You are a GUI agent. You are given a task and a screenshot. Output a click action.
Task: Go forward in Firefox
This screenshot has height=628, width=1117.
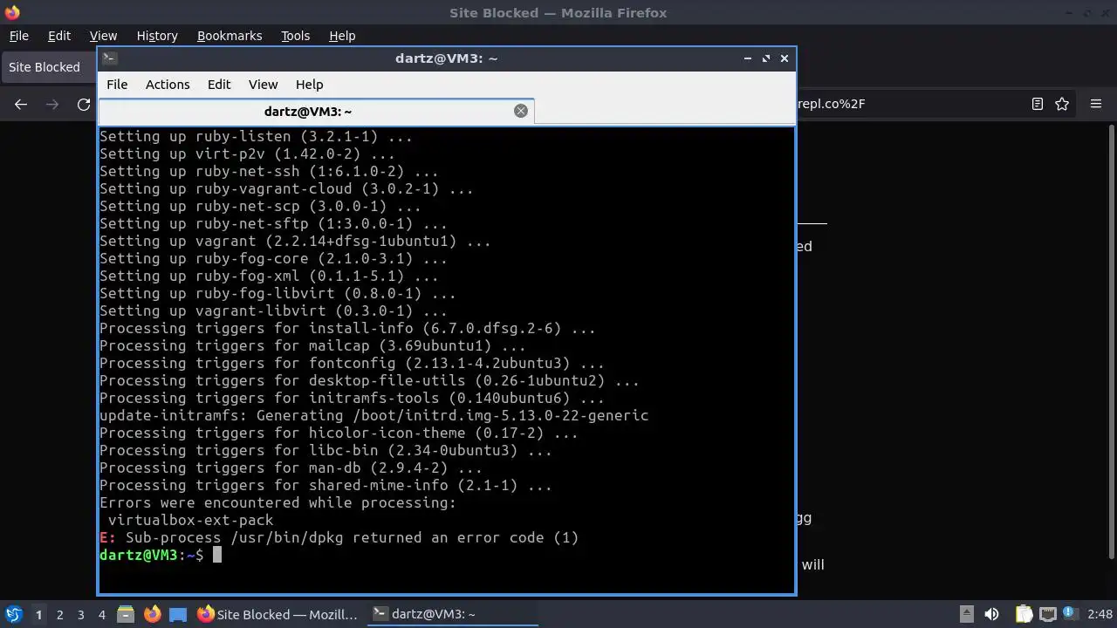(52, 104)
